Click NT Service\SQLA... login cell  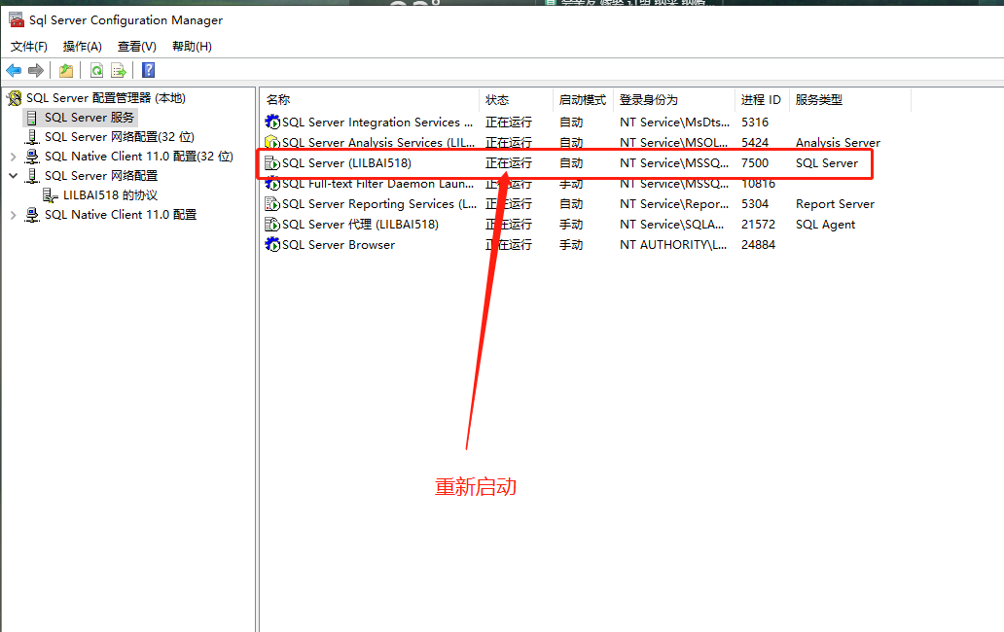point(671,225)
